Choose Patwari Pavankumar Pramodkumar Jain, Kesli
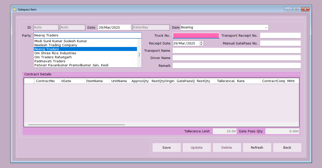 tap(85, 65)
